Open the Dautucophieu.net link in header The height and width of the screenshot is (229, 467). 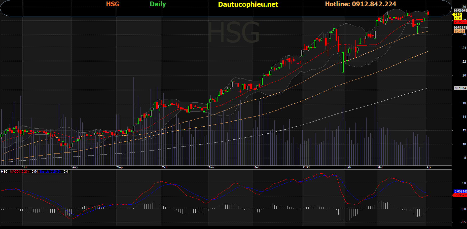click(x=248, y=4)
